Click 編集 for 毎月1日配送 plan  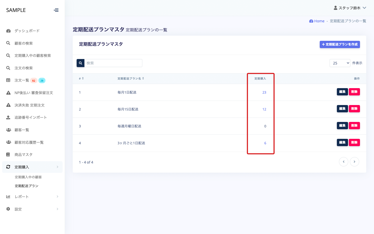342,92
